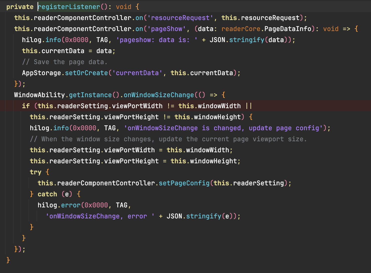Viewport: 371px width, 273px height.
Task: Click the 'onWindowSizeChange, error ' string
Action: [x=100, y=216]
